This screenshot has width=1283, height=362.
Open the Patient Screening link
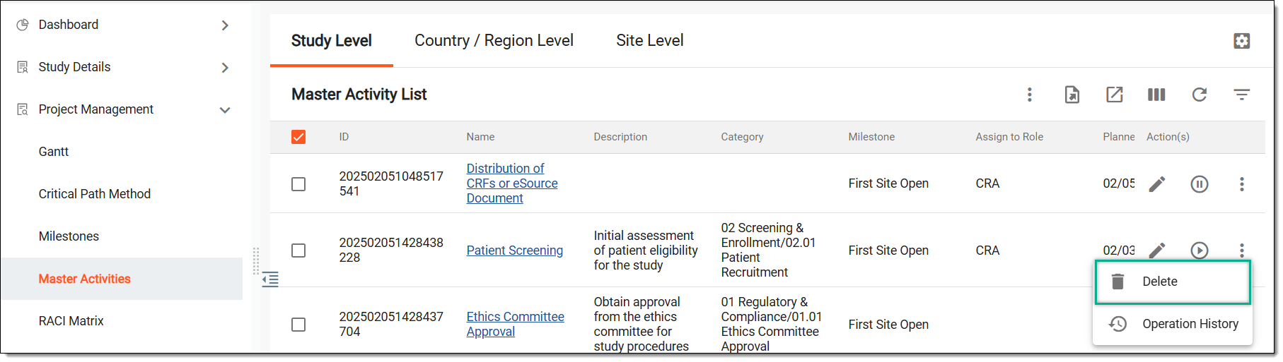[514, 251]
